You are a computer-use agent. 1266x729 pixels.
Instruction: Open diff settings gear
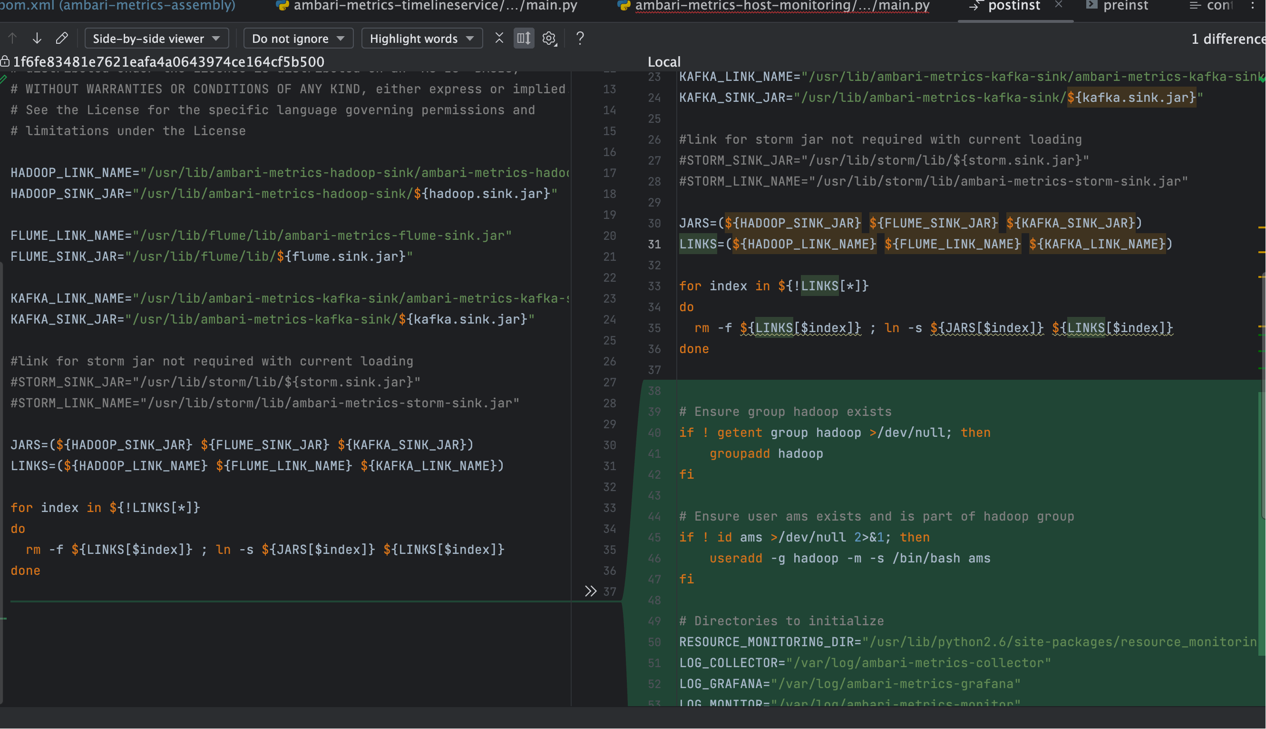pyautogui.click(x=549, y=39)
